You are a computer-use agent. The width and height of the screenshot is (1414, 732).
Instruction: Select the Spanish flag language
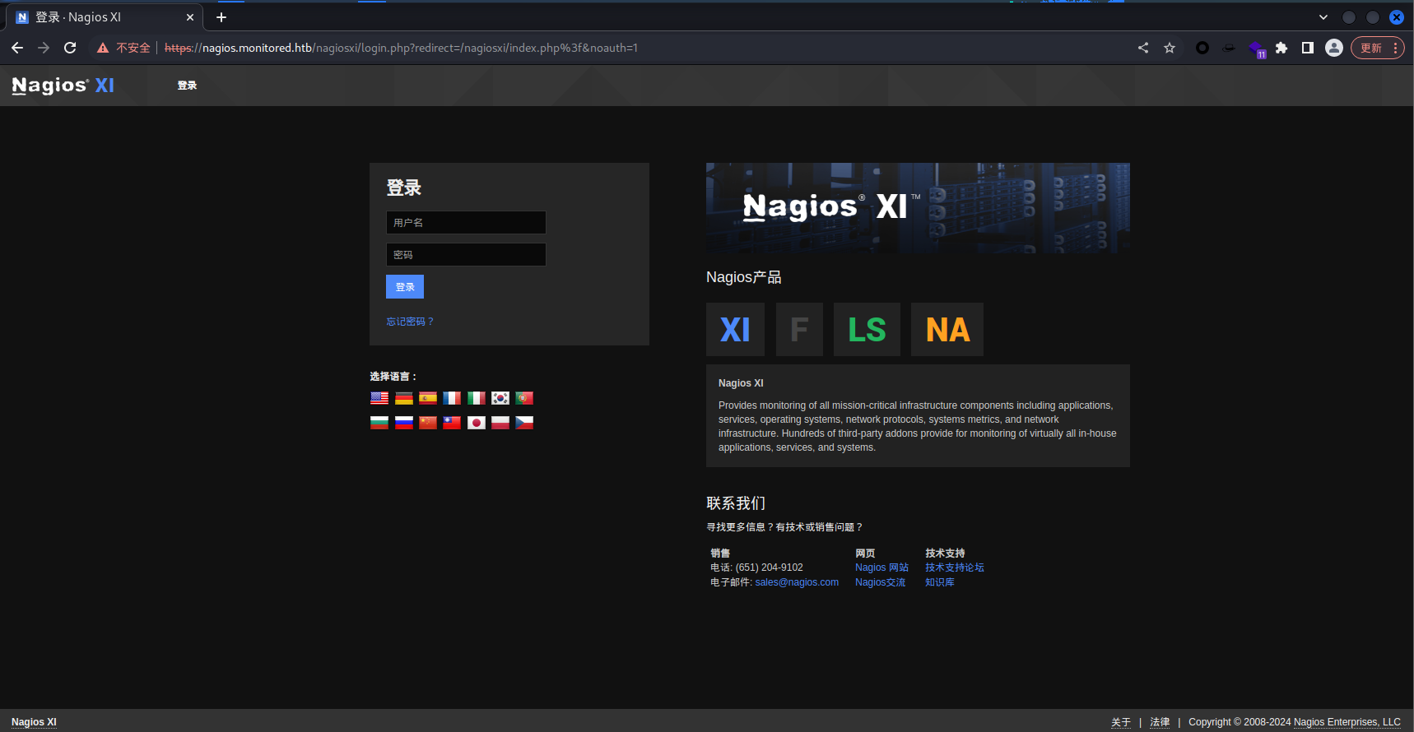pyautogui.click(x=428, y=398)
